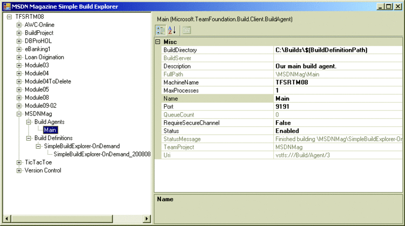The width and height of the screenshot is (405, 226).
Task: Expand the Module03 node
Action: (x=19, y=65)
